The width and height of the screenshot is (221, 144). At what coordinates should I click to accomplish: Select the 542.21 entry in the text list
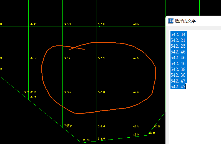pyautogui.click(x=178, y=40)
